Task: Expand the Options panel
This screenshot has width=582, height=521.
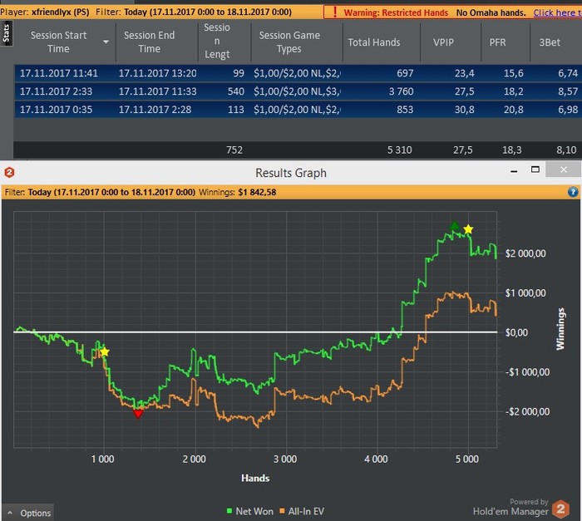Action: tap(28, 513)
